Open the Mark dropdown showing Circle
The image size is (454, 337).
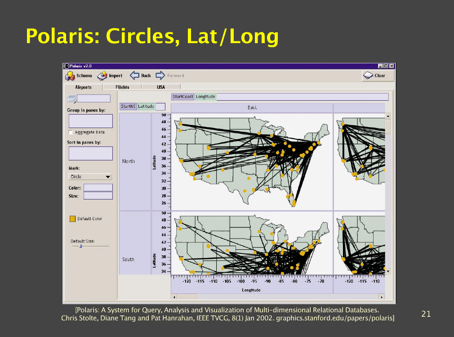(x=90, y=177)
